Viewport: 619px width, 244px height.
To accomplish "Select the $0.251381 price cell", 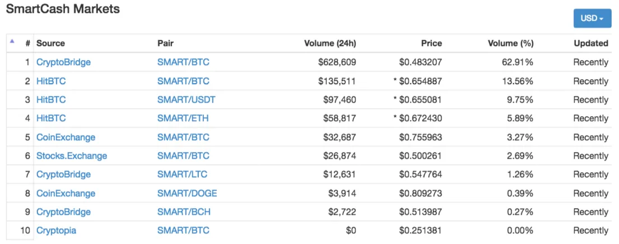I will coord(421,231).
